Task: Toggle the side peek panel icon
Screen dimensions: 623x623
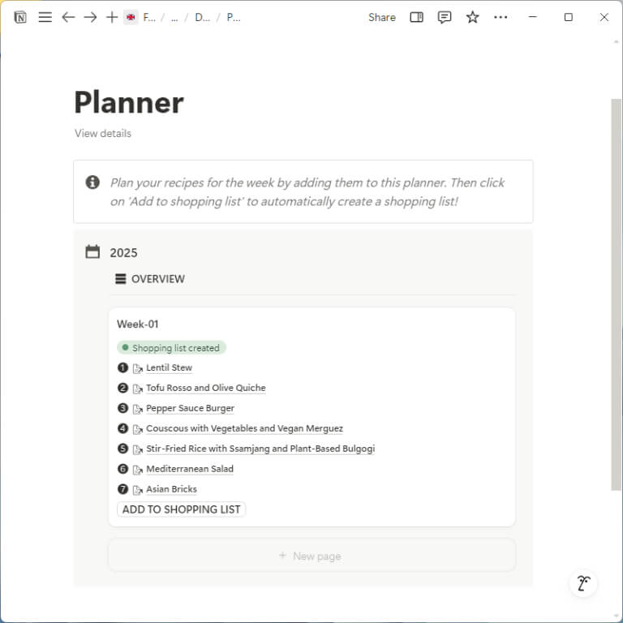Action: [416, 17]
